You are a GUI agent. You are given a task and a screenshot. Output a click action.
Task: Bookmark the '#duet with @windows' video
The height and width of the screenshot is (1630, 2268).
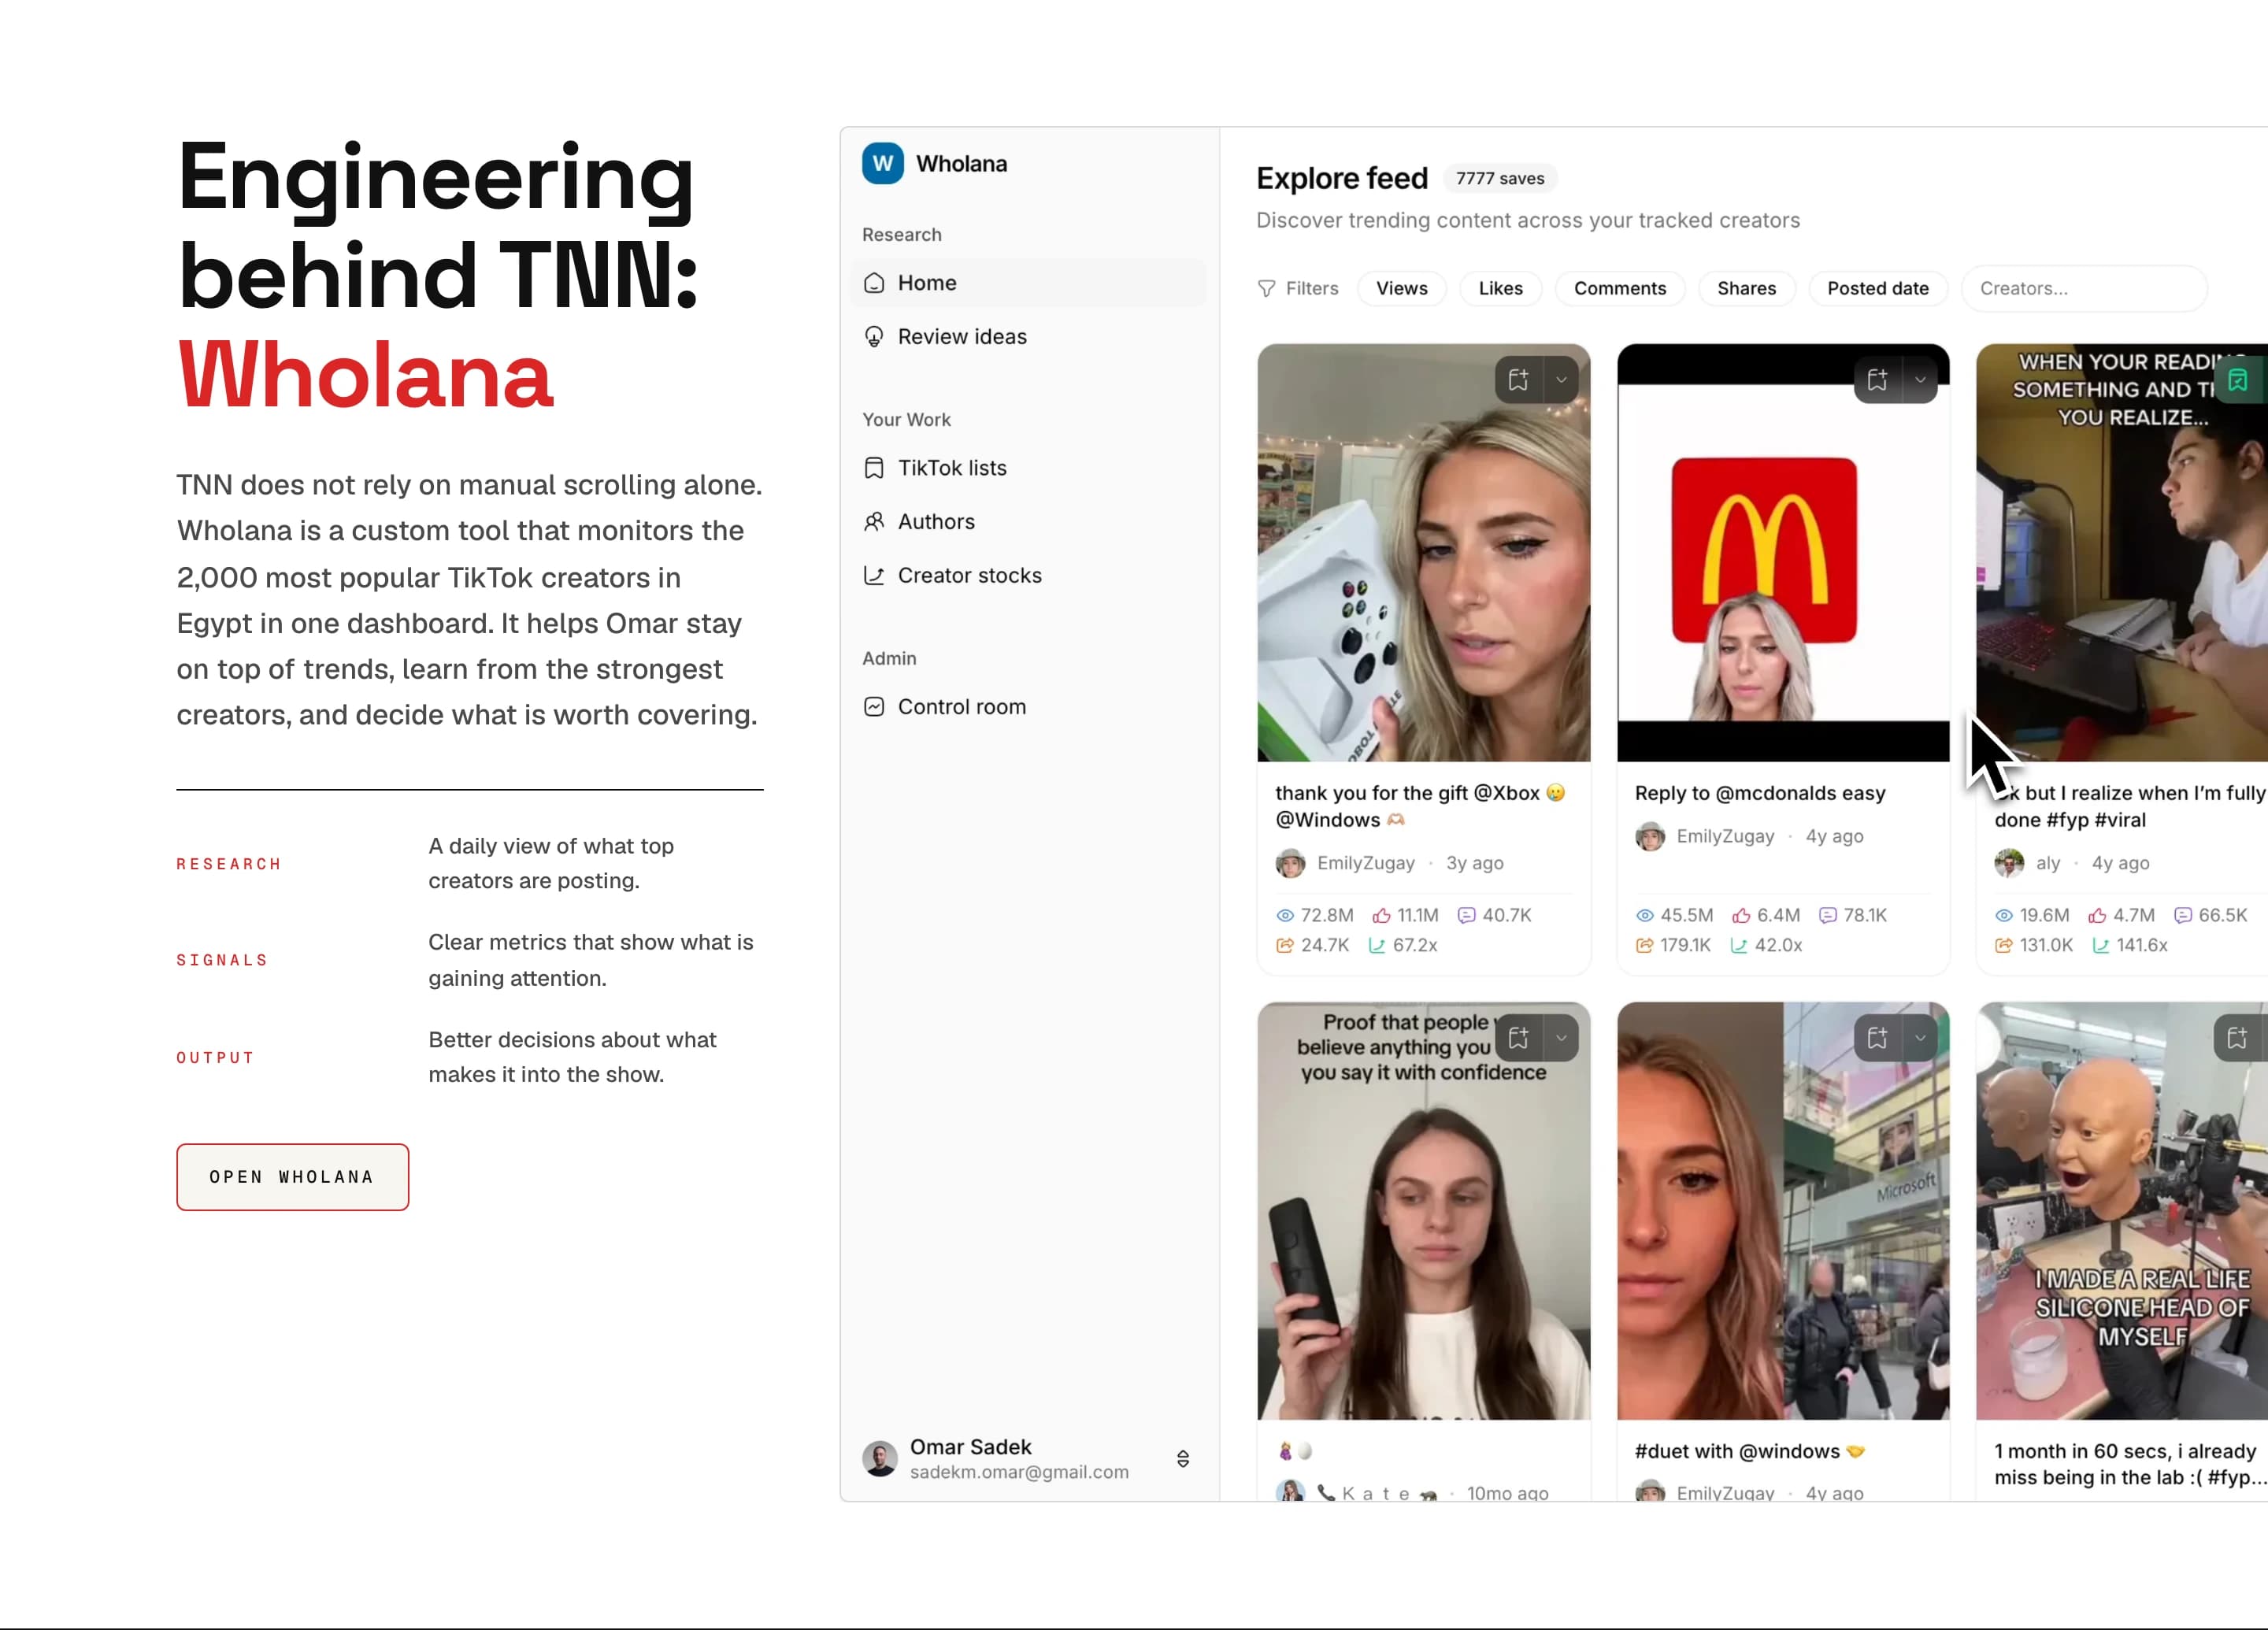[x=1877, y=1038]
